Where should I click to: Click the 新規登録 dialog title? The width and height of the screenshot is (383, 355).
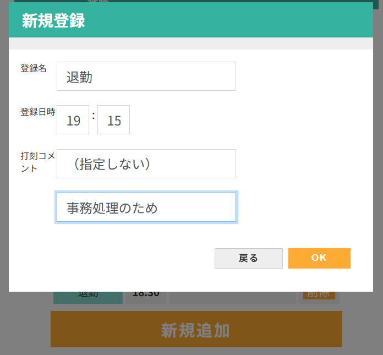point(53,21)
